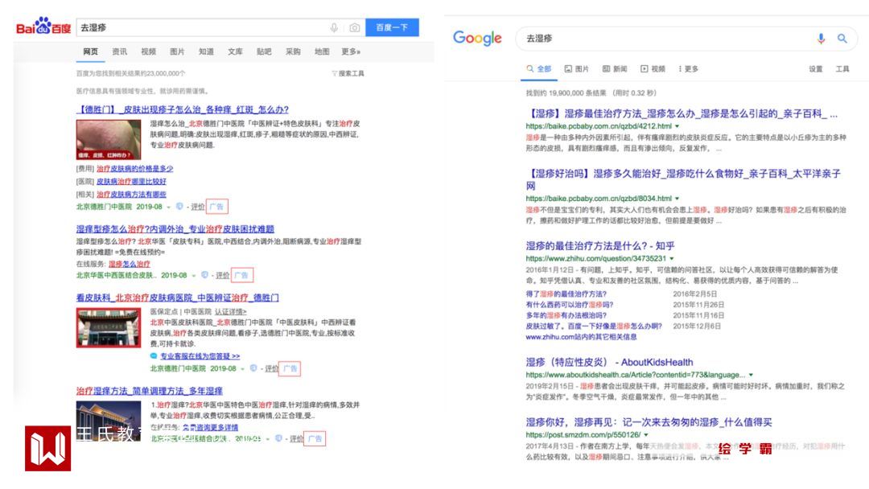Screen dimensions: 869x489
Task: Click the 百度一下 search button
Action: point(392,27)
